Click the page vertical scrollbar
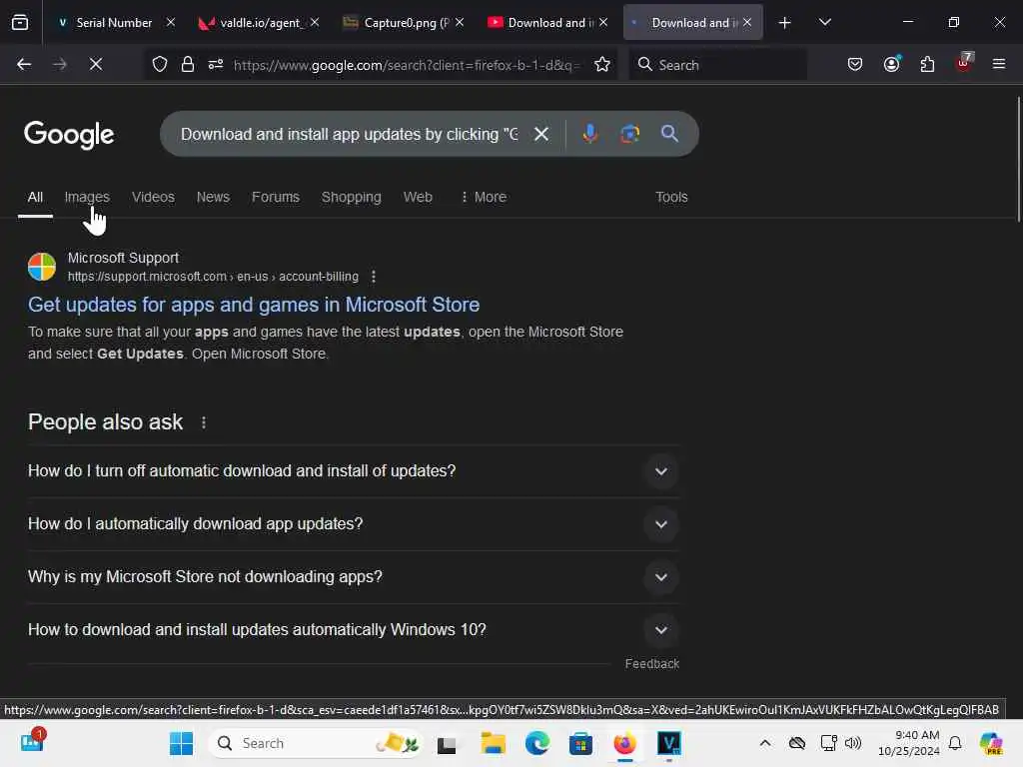1023x767 pixels. pos(1018,160)
